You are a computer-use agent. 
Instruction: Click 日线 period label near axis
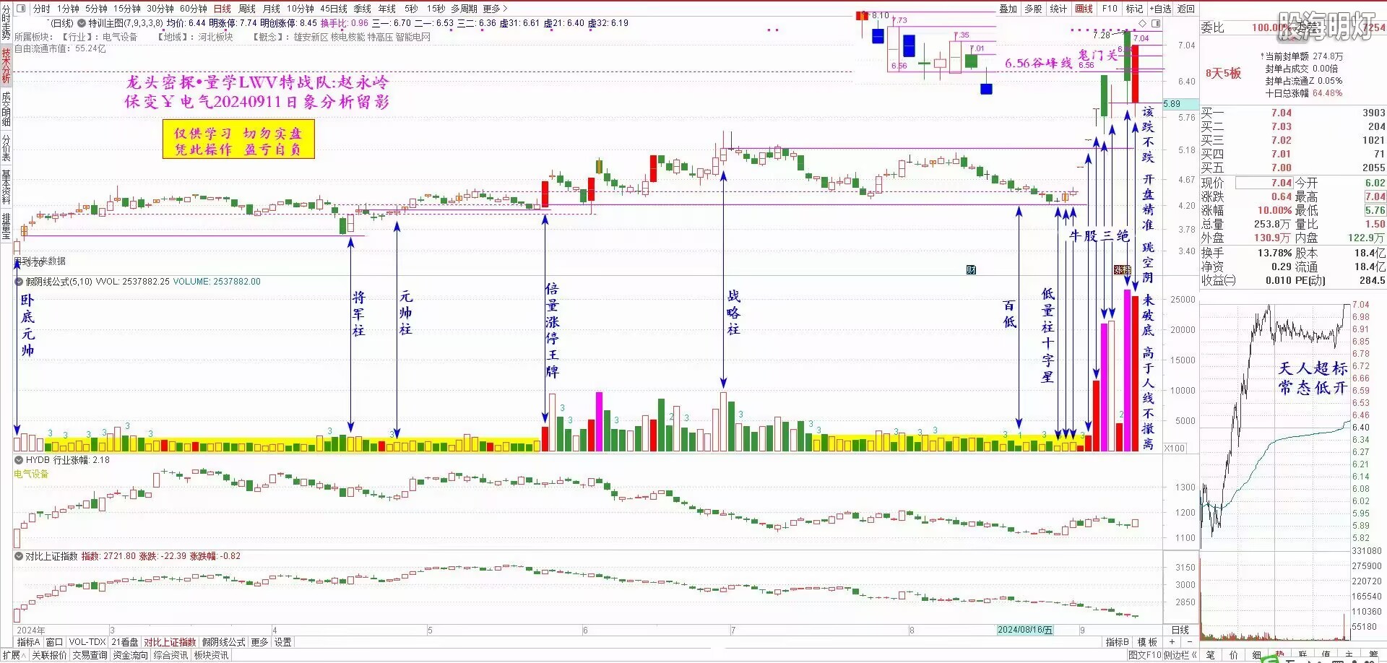(x=1180, y=630)
